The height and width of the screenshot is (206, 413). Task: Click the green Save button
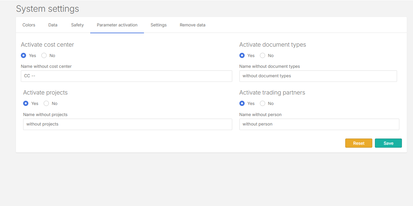(388, 143)
